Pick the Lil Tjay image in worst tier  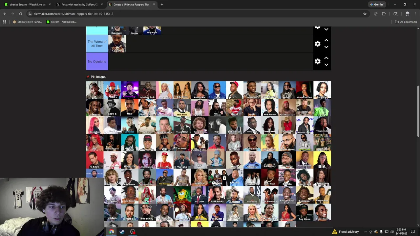(117, 44)
